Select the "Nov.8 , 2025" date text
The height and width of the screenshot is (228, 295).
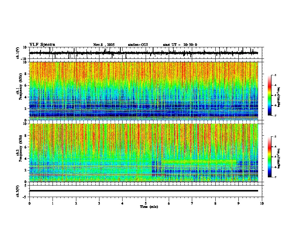(x=104, y=45)
